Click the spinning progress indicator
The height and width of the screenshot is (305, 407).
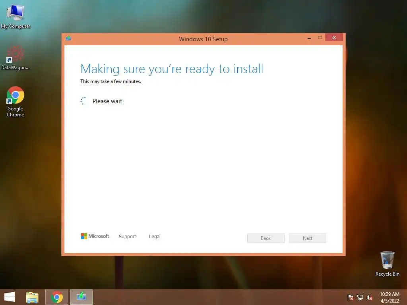pos(83,101)
